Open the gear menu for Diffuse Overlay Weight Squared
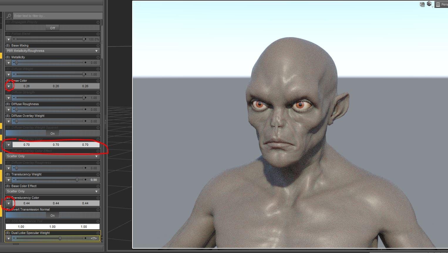This screenshot has height=253, width=448. click(x=98, y=128)
